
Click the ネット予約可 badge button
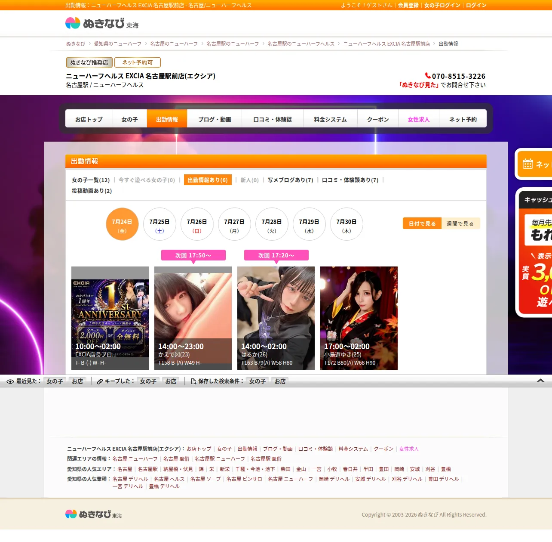[138, 62]
